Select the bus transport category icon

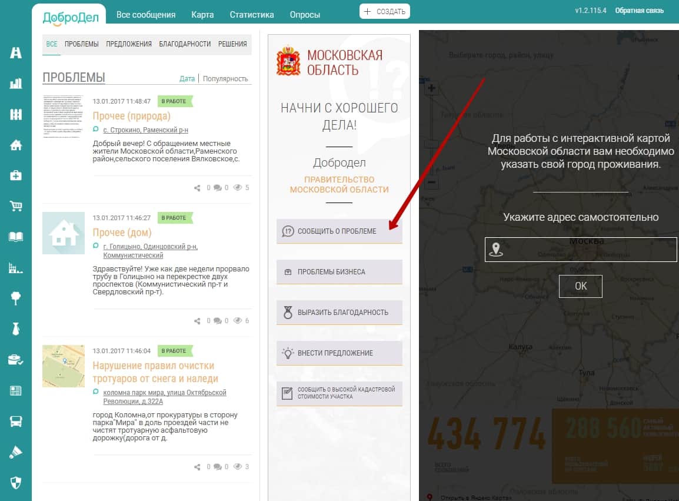[x=15, y=422]
